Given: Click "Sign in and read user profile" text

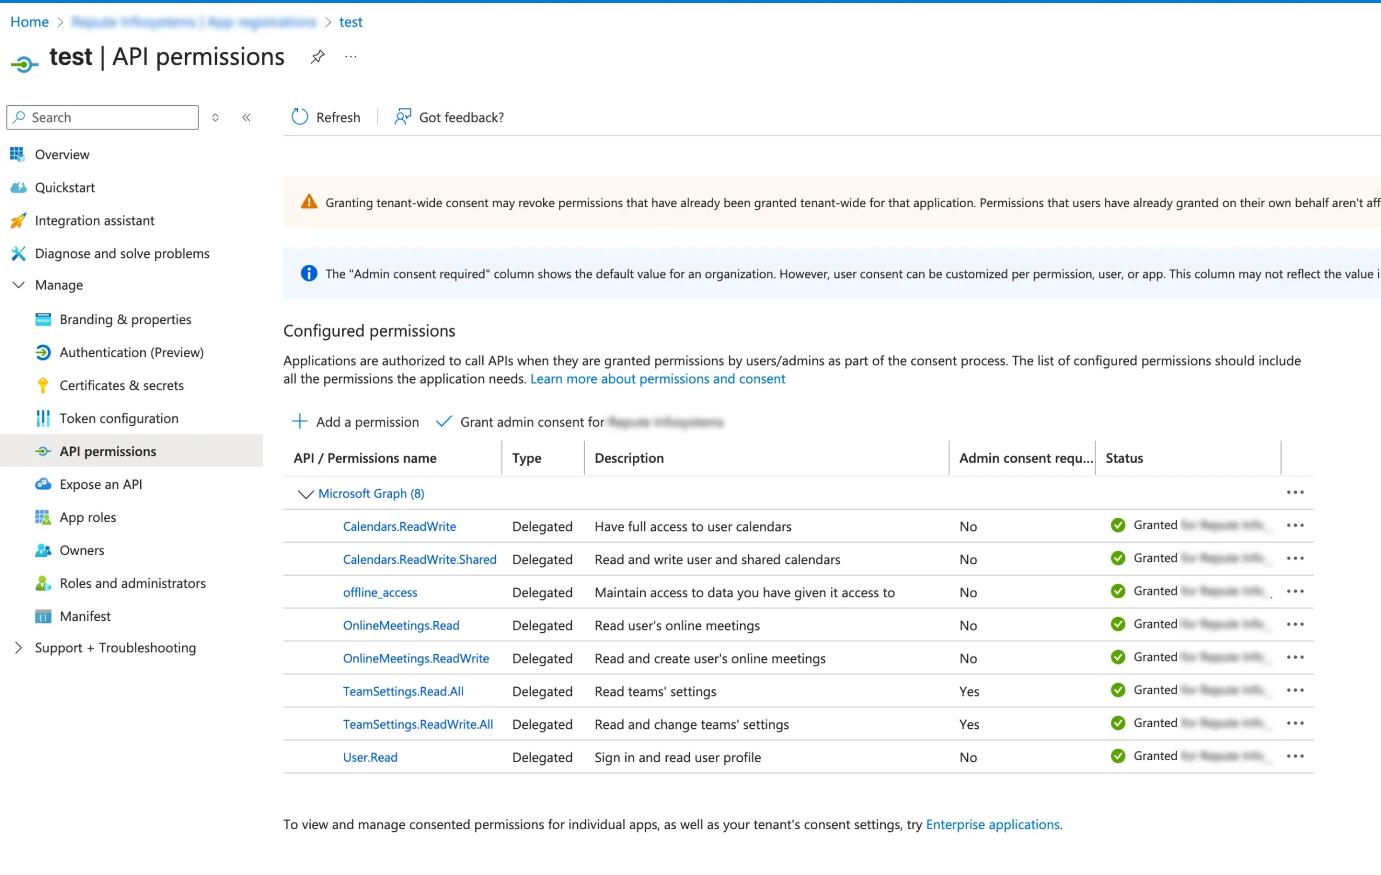Looking at the screenshot, I should pos(678,757).
